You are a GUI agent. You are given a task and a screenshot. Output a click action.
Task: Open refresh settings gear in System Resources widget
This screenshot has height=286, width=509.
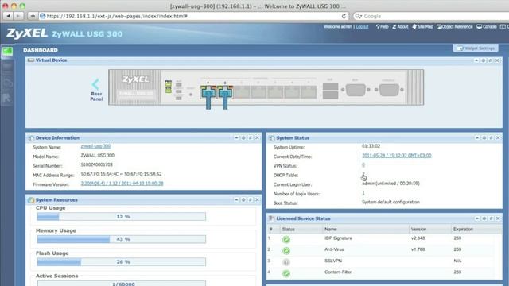click(x=243, y=199)
